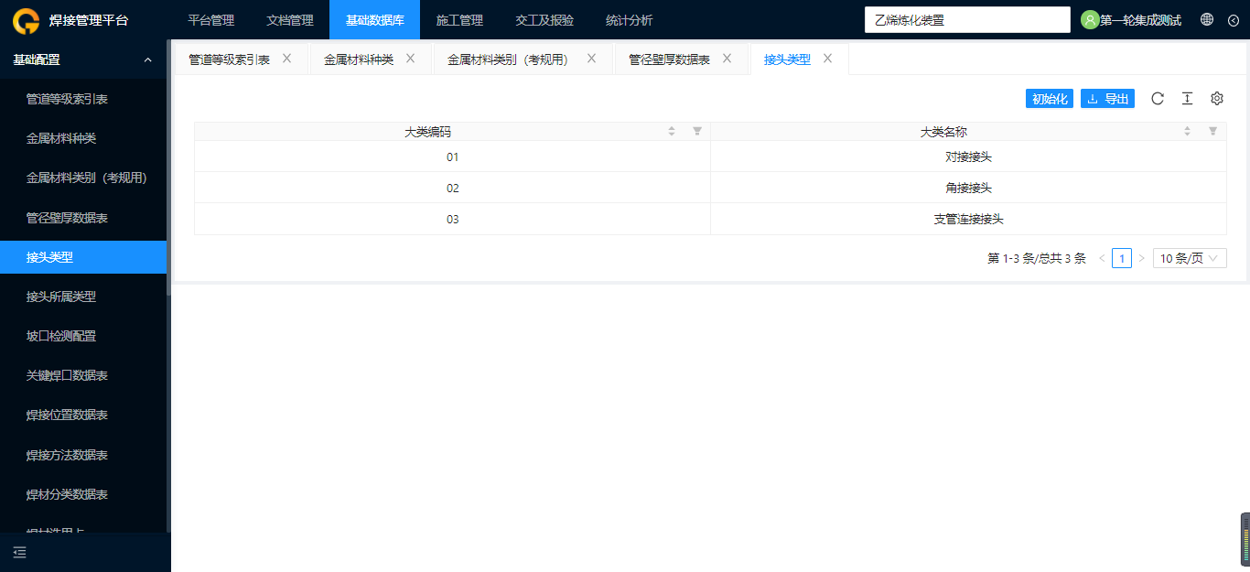
Task: Collapse the 基础配置 sidebar section
Action: tap(83, 59)
